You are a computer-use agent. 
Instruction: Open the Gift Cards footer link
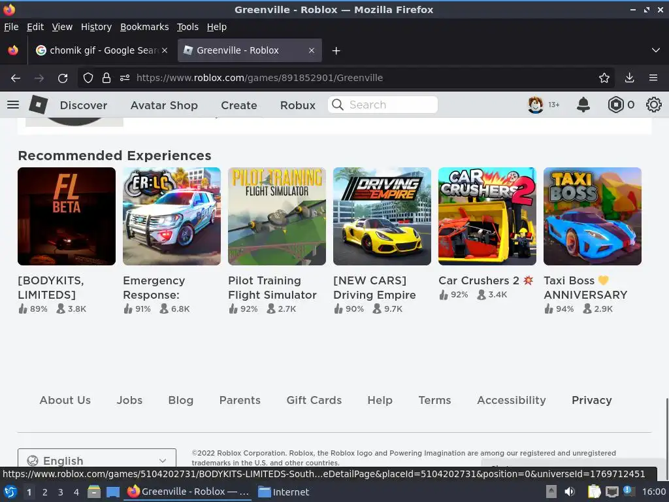314,400
